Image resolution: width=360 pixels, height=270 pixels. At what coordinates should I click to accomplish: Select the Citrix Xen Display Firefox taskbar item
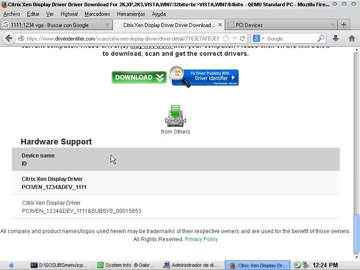[x=258, y=265]
